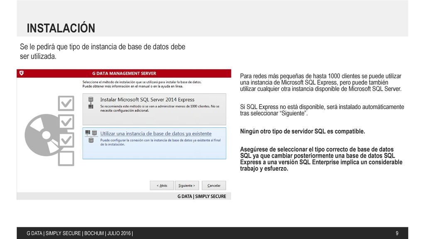Click the G DATA MANAGEMENT SERVER title text

coord(124,73)
